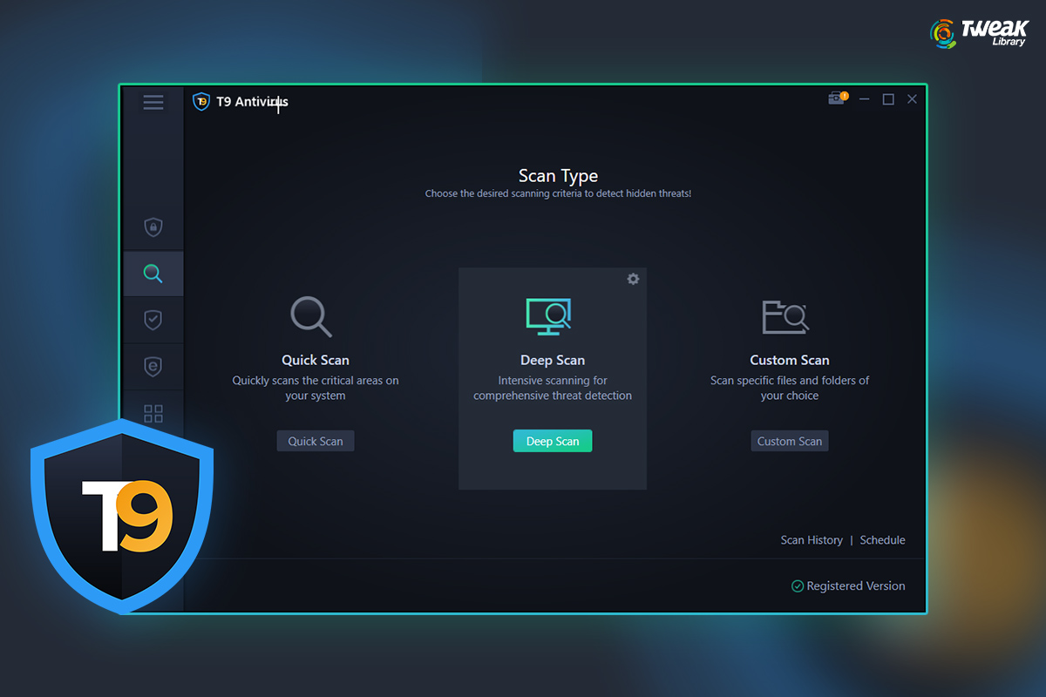Start a Custom Scan
Screen dimensions: 1046x697
[789, 441]
